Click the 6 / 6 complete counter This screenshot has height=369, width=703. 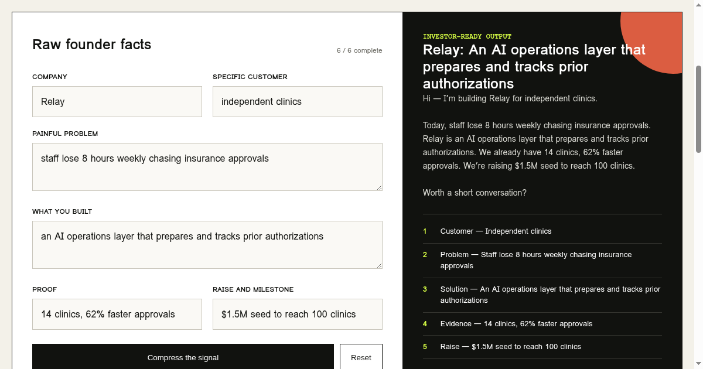point(359,50)
